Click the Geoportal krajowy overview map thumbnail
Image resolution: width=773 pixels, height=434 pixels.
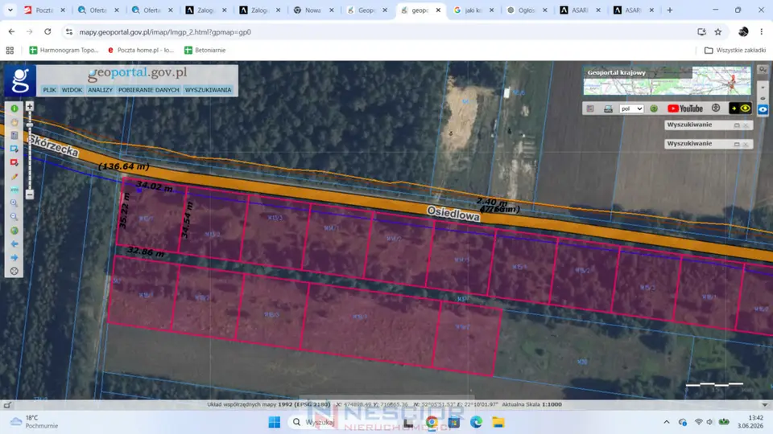pos(667,80)
